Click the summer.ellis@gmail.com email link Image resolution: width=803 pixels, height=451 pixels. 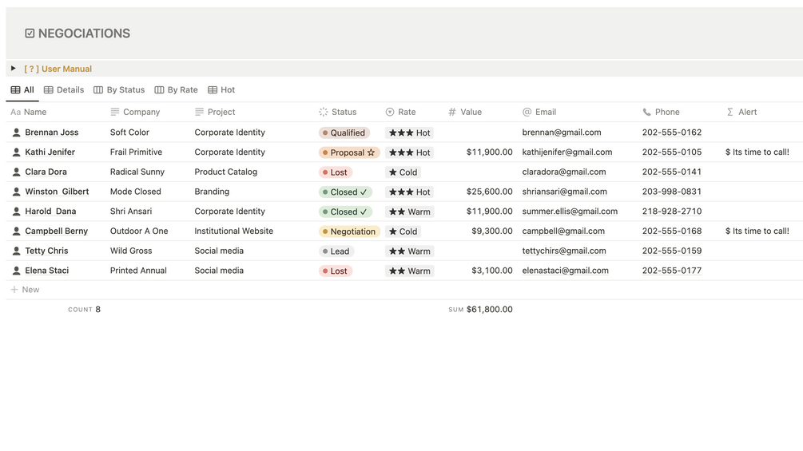pos(570,212)
